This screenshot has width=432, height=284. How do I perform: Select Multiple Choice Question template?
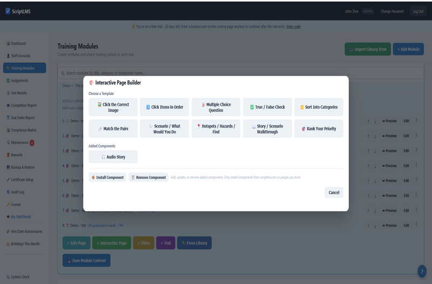(x=215, y=107)
